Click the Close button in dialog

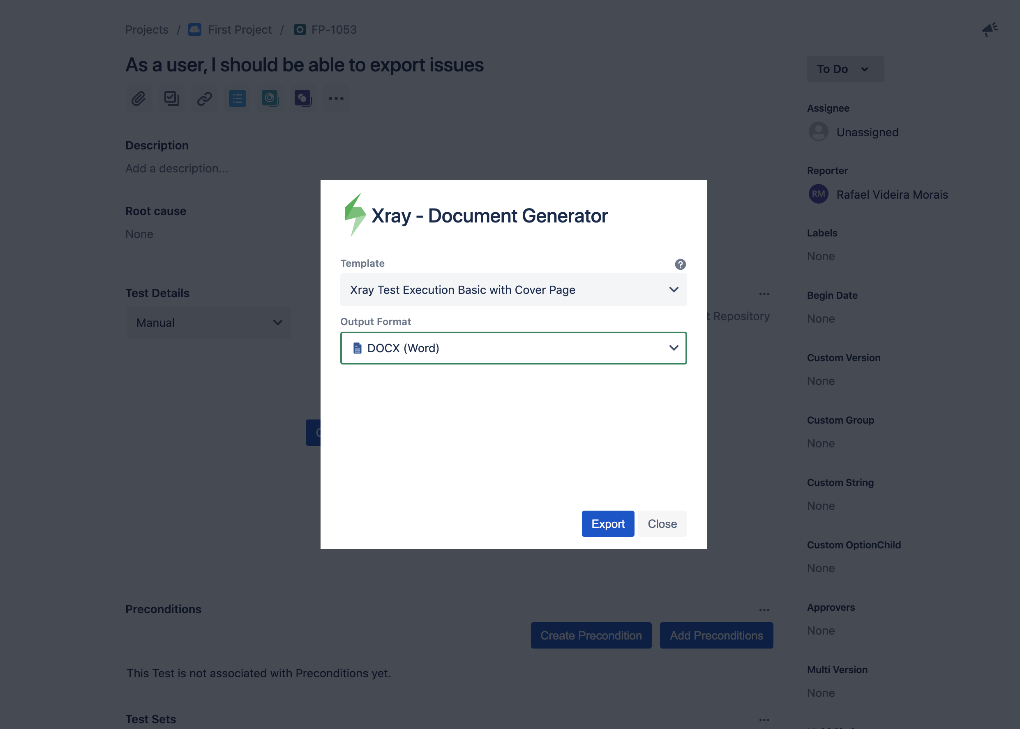point(662,524)
